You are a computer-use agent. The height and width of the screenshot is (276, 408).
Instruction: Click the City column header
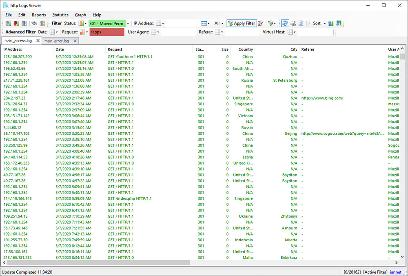click(277, 49)
